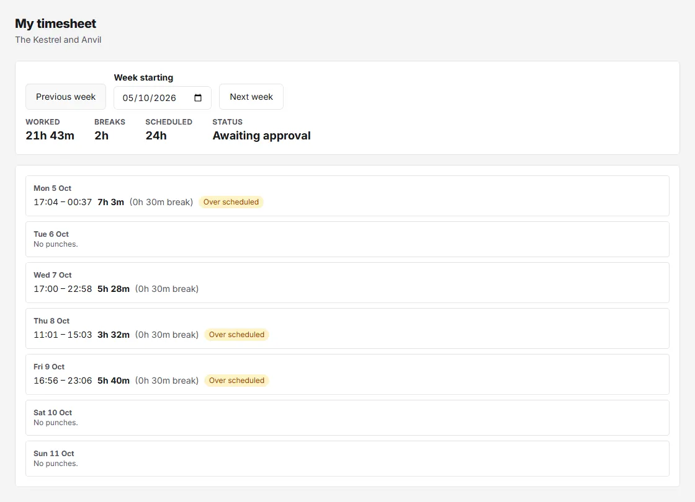Select the 3h 32m duration on Thursday
Image resolution: width=695 pixels, height=502 pixels.
[114, 335]
